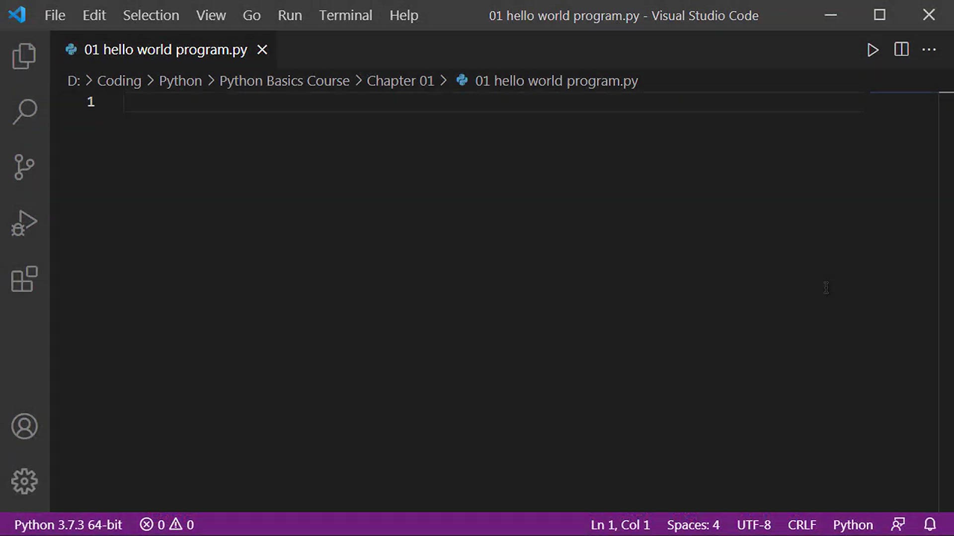The height and width of the screenshot is (536, 954).
Task: Place the cursor in editor line 1
Action: pos(493,102)
